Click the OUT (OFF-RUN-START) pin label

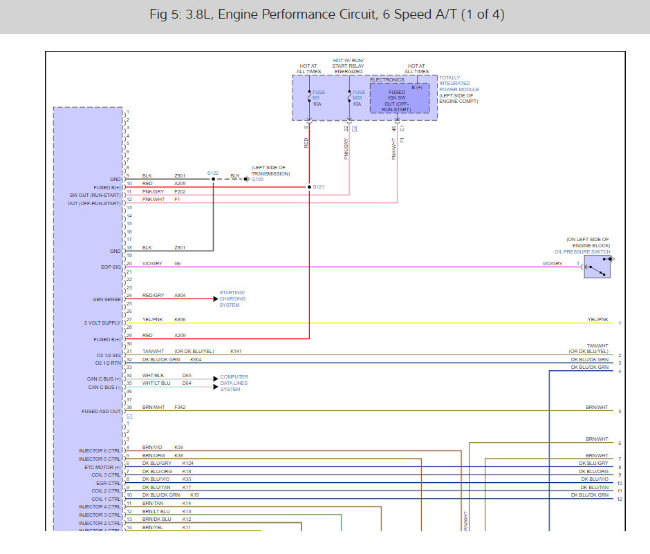pos(94,204)
